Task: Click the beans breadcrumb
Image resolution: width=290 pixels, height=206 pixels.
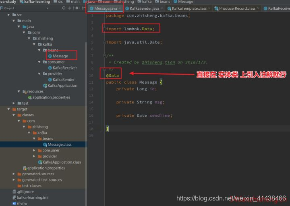Action: (x=163, y=2)
